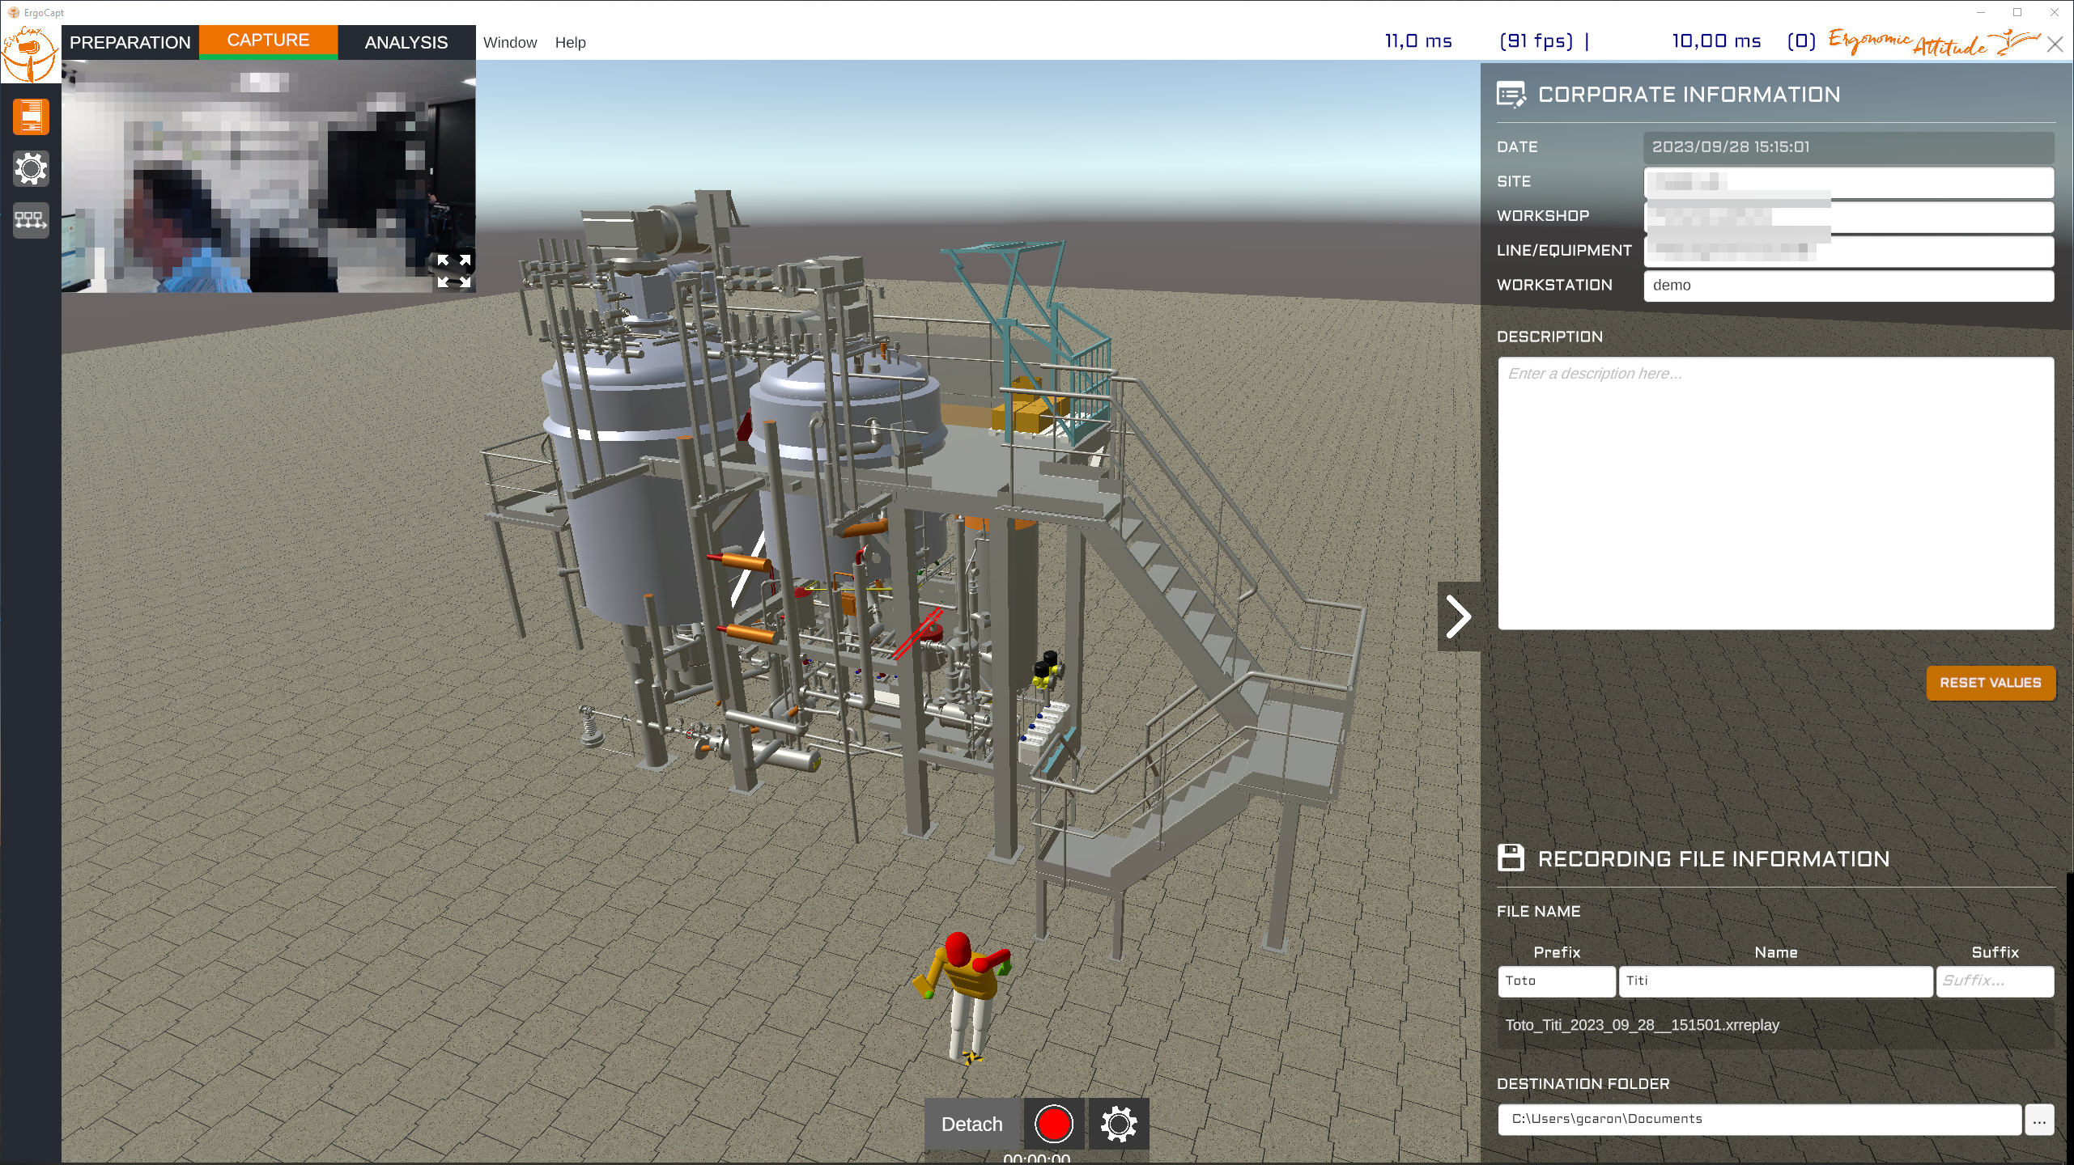Image resolution: width=2074 pixels, height=1165 pixels.
Task: Open the Window menu
Action: (x=510, y=43)
